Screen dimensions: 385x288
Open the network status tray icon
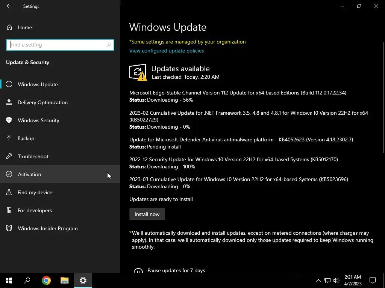(x=327, y=280)
